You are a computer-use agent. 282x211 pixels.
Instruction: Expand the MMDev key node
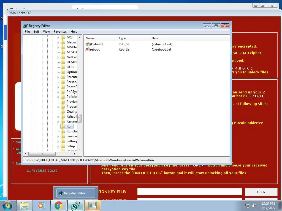[x=58, y=48]
